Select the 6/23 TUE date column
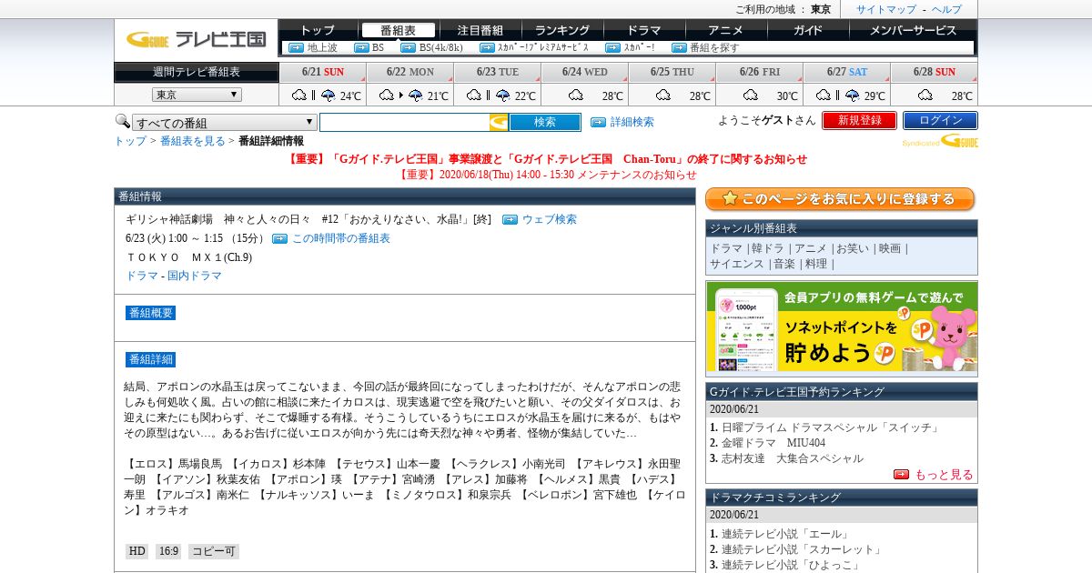The height and width of the screenshot is (573, 1092). [498, 72]
